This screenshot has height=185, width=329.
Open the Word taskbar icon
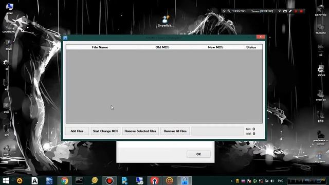point(49,180)
